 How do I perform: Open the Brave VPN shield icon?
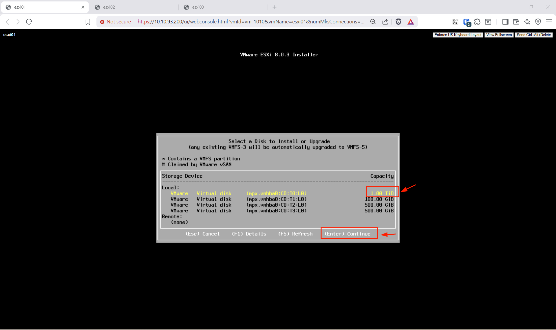pos(538,22)
